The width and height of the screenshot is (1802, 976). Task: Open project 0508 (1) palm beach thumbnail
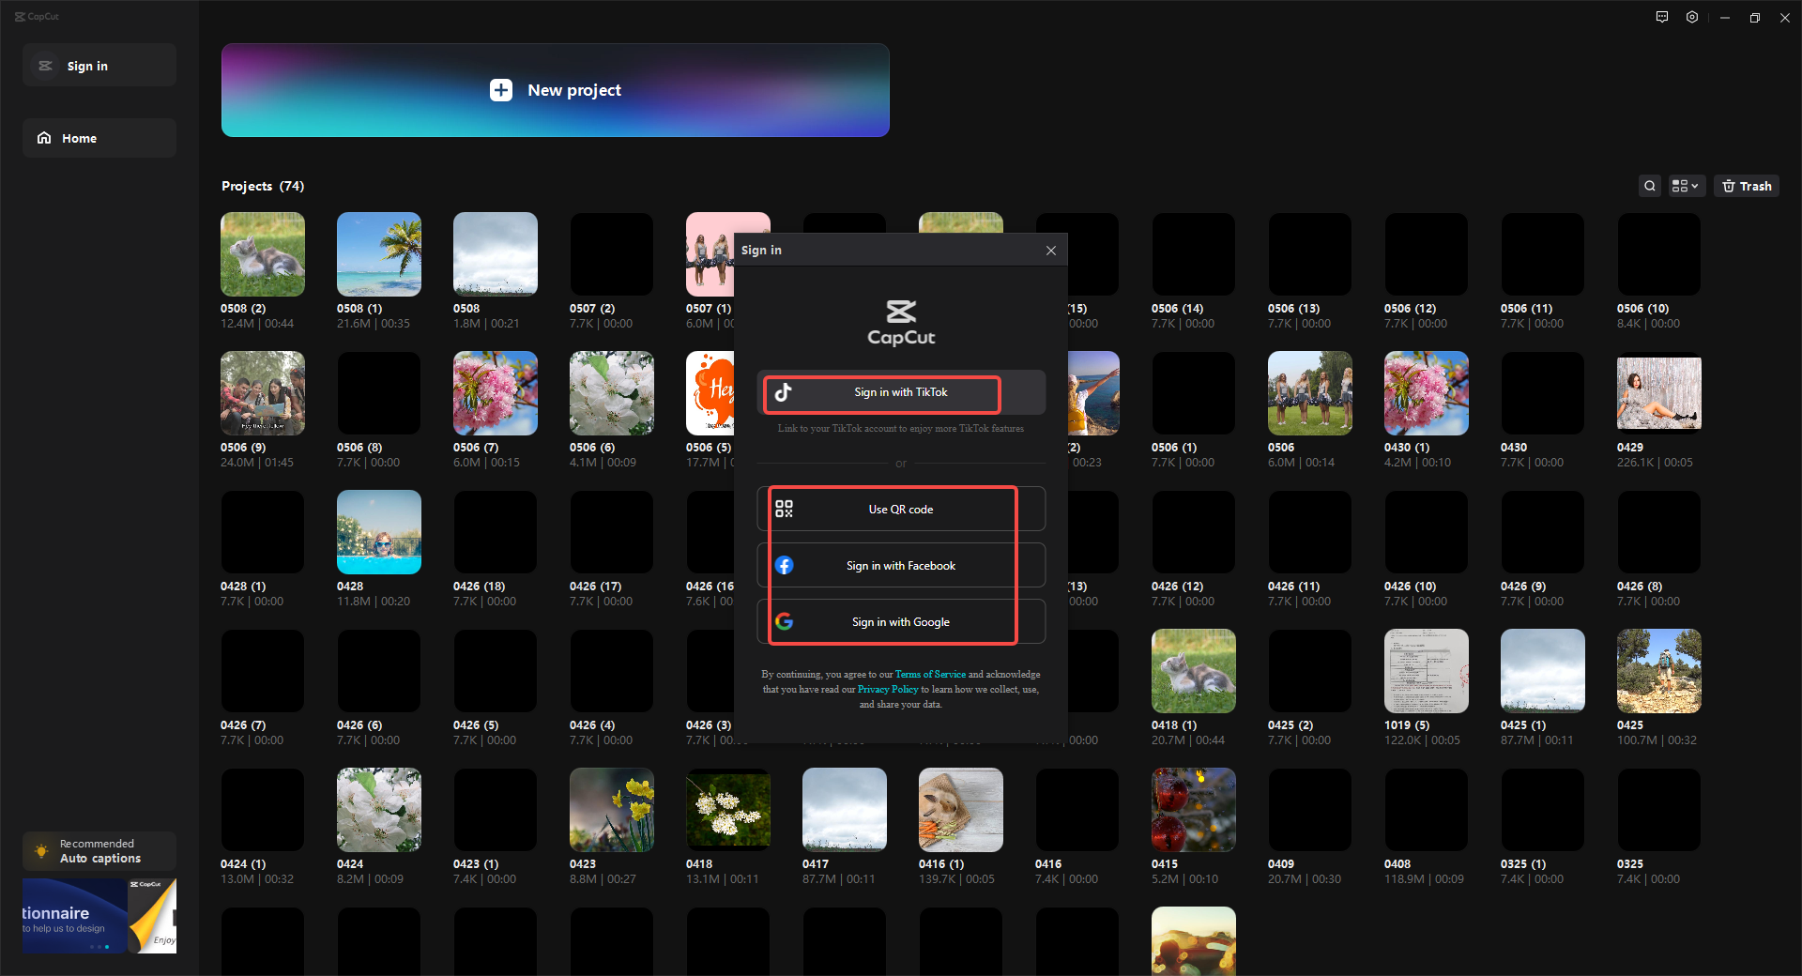pyautogui.click(x=379, y=254)
